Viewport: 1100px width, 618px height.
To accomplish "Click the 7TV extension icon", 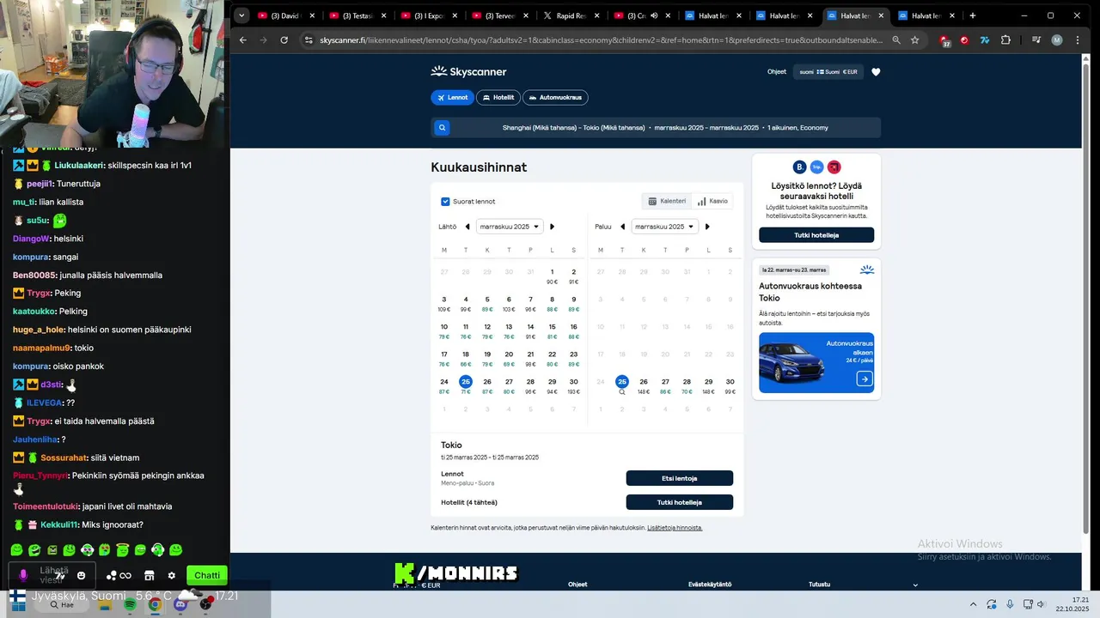I will click(x=985, y=39).
